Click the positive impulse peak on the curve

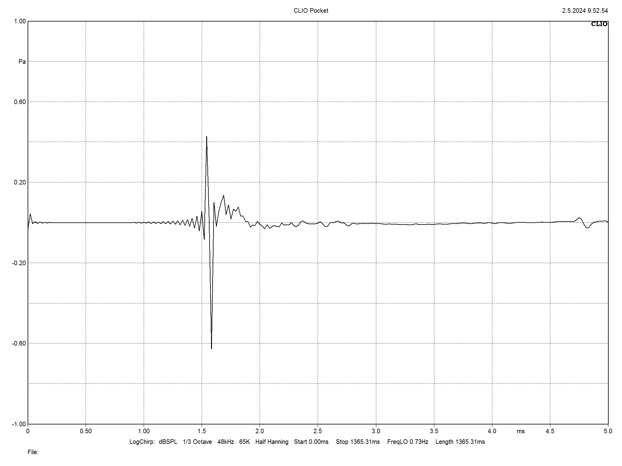(x=207, y=137)
